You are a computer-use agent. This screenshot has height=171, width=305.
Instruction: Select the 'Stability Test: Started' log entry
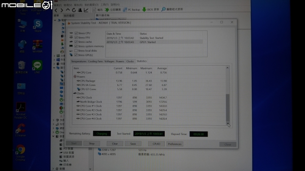[x=155, y=38]
